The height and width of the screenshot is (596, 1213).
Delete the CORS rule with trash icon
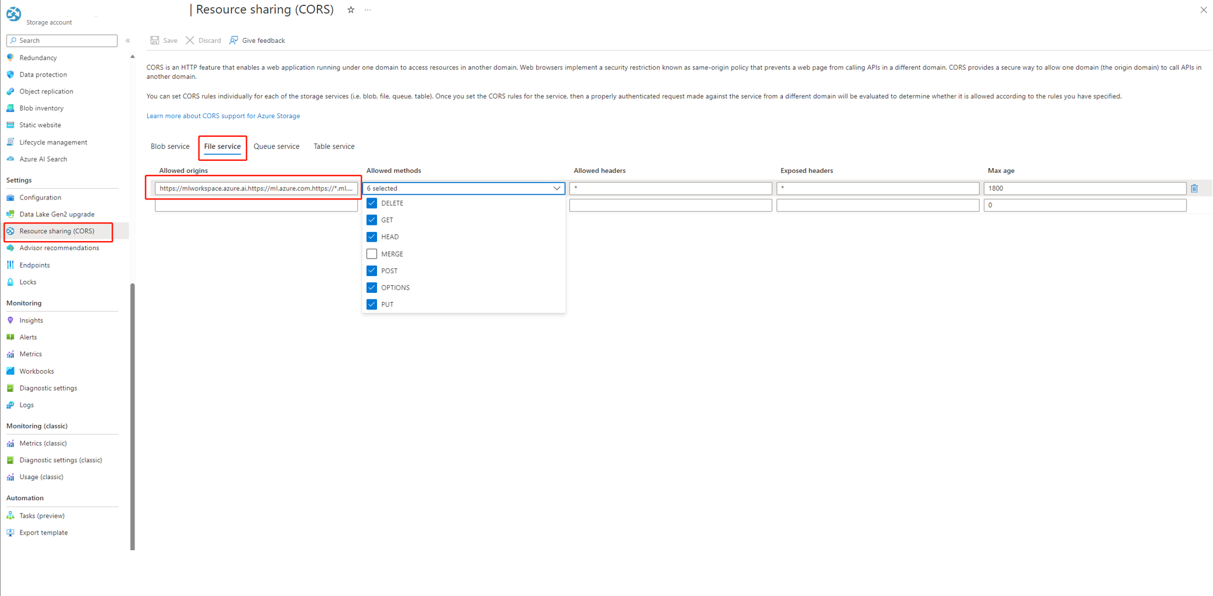[1194, 189]
